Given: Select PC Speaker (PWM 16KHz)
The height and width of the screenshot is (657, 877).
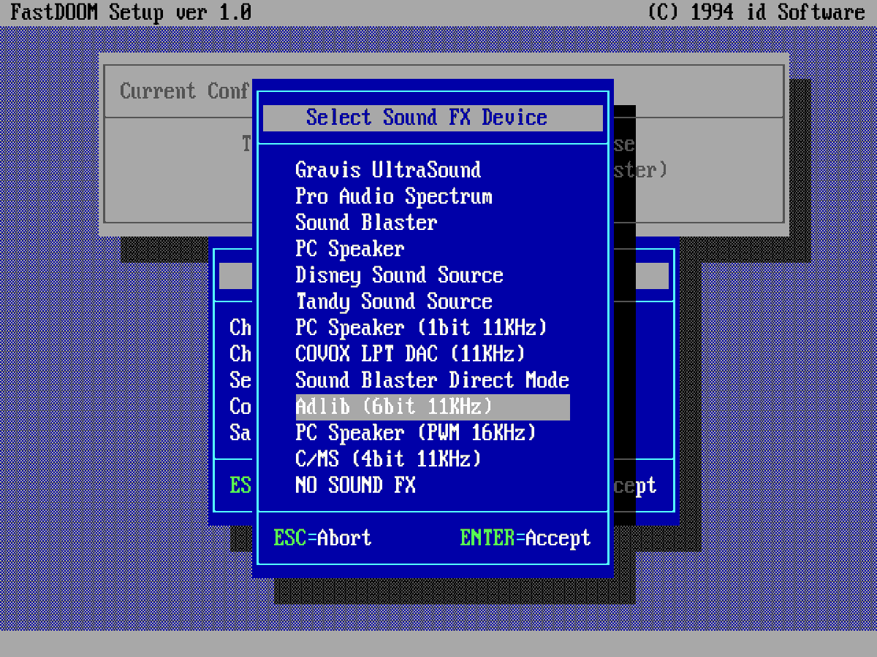Looking at the screenshot, I should coord(416,433).
